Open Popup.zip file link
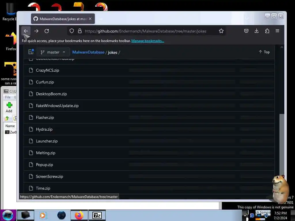Screen dimensions: 295x221 coord(44,165)
